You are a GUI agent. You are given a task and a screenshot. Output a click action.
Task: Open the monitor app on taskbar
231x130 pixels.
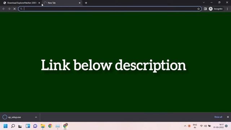(x=58, y=126)
